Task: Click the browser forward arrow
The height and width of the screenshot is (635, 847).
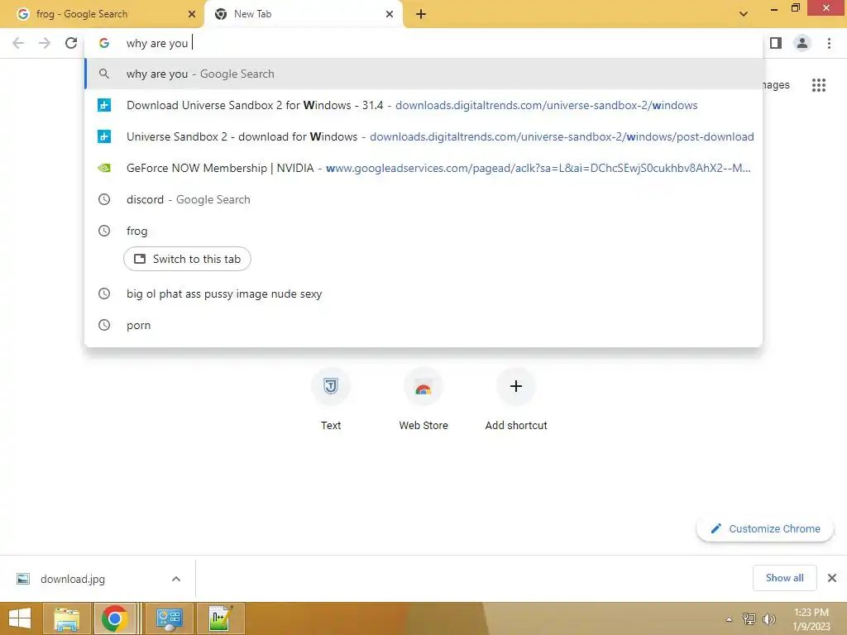Action: point(45,43)
